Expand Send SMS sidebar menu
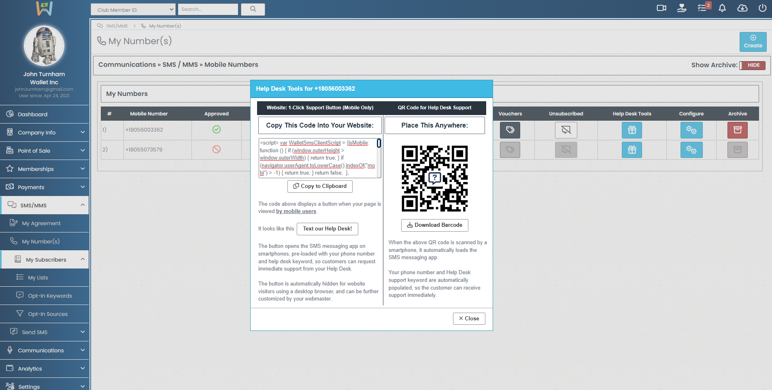 (x=44, y=332)
